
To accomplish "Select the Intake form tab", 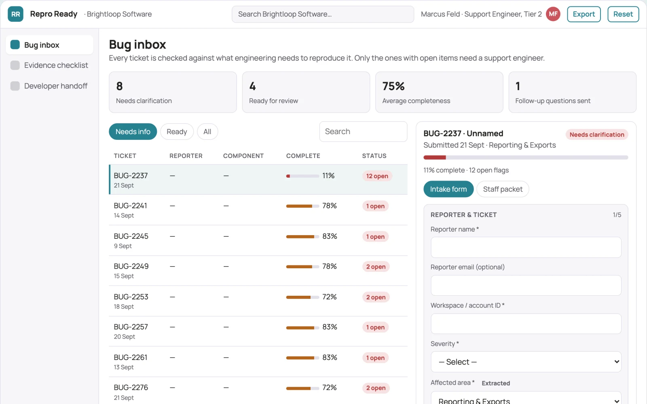I will pyautogui.click(x=448, y=189).
